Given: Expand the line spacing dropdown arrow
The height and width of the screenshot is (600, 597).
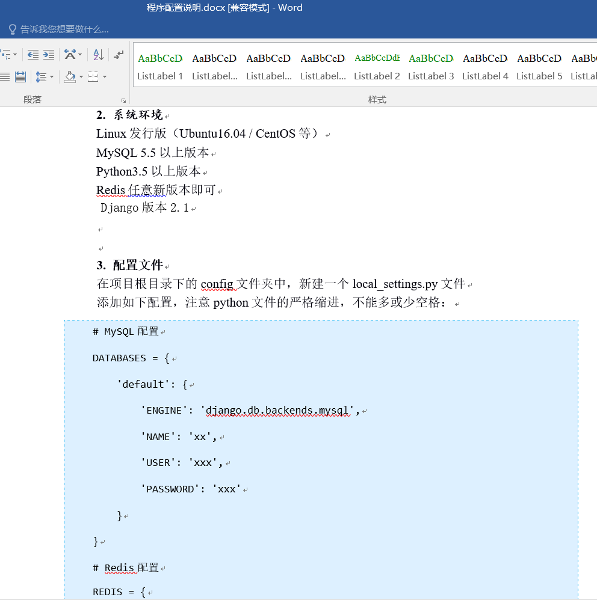Looking at the screenshot, I should [x=52, y=77].
